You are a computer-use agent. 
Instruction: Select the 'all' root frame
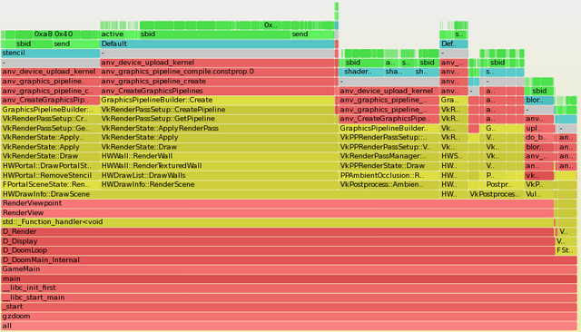coord(289,326)
